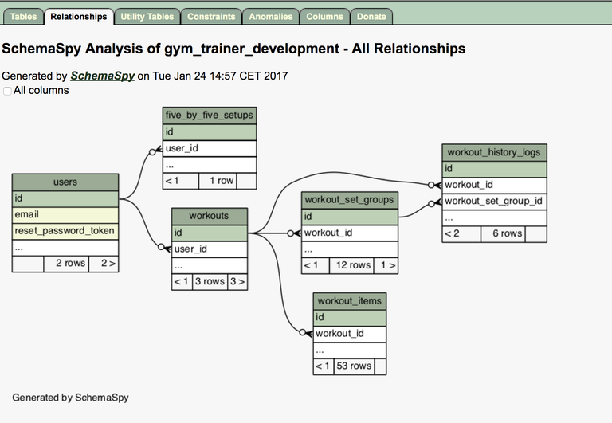Go to the Anomalies tab

[x=270, y=16]
